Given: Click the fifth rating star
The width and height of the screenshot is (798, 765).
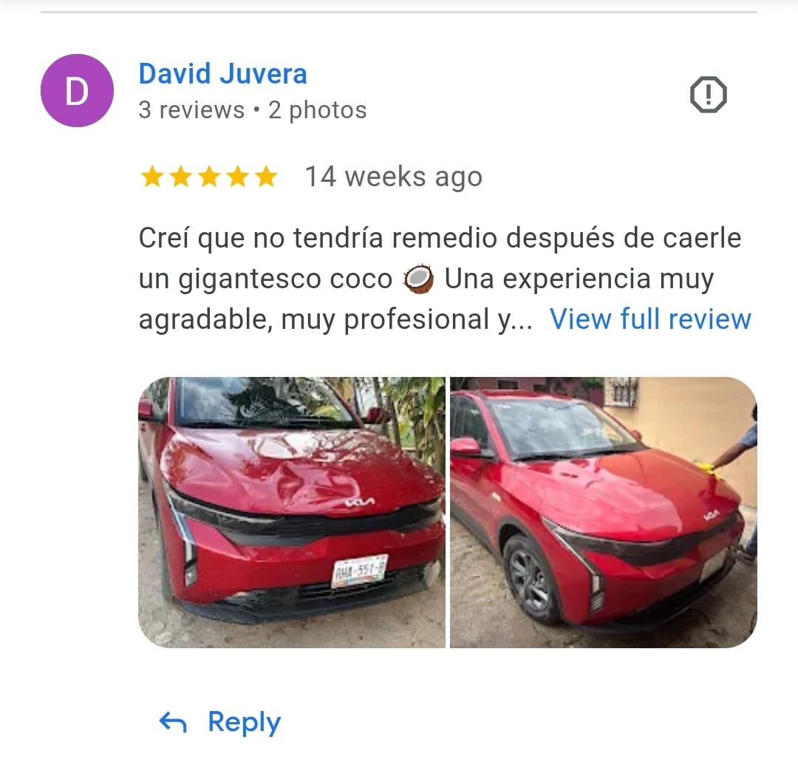Looking at the screenshot, I should coord(266,177).
